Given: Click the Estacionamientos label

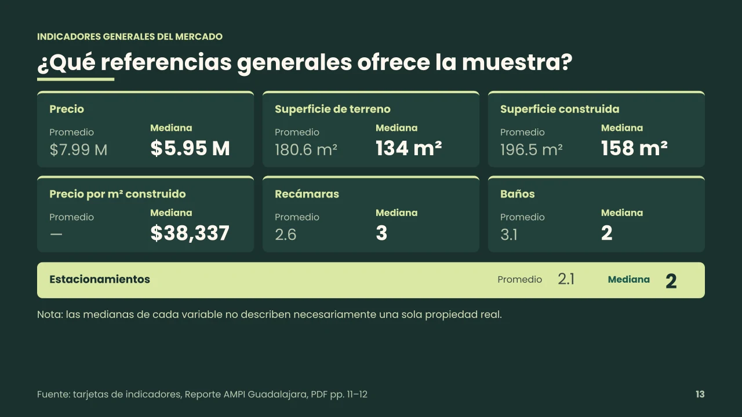Looking at the screenshot, I should click(x=100, y=279).
